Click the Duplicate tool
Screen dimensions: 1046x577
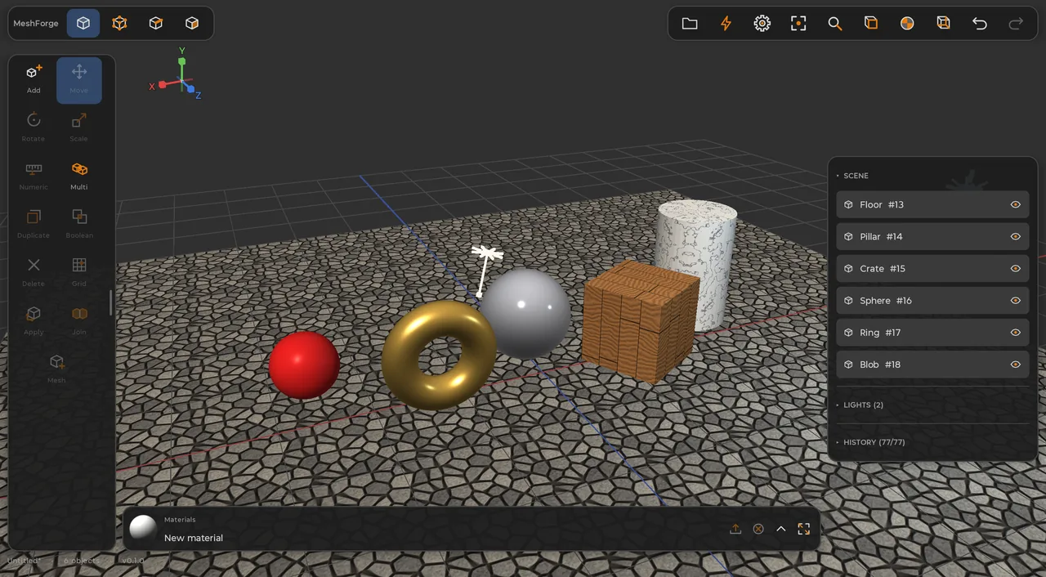pos(34,225)
